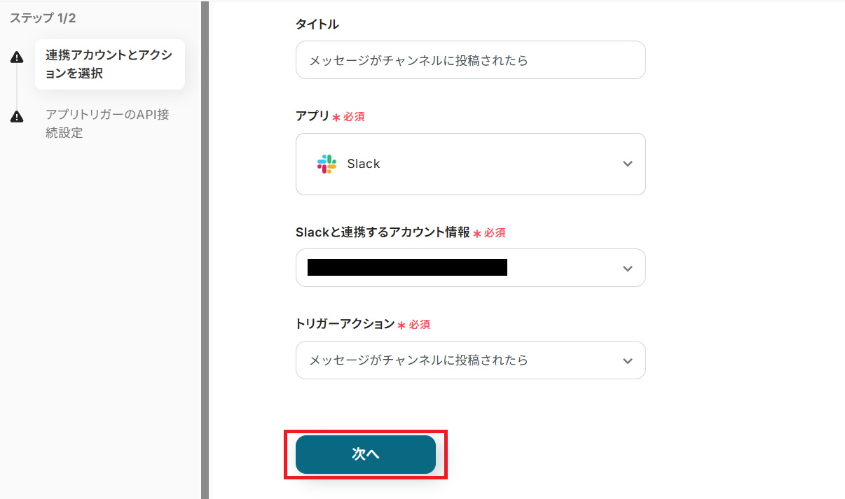The image size is (845, 499).
Task: Expand the トリガーアクション dropdown
Action: click(469, 360)
